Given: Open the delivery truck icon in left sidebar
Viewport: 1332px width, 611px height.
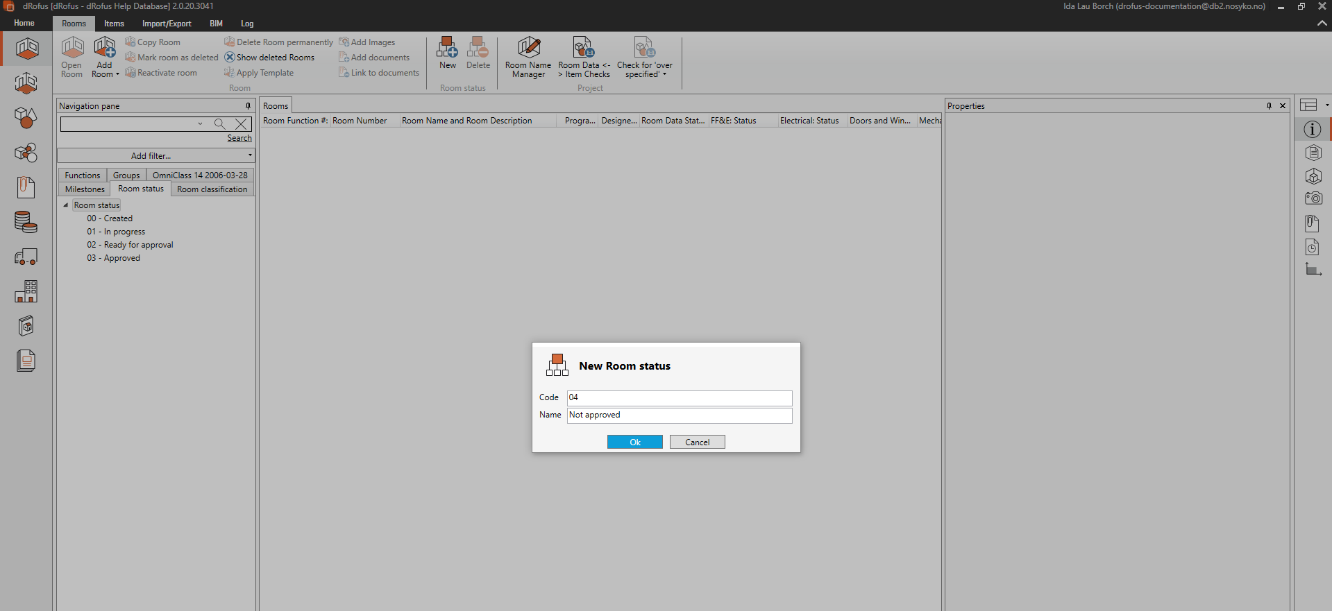Looking at the screenshot, I should tap(26, 257).
